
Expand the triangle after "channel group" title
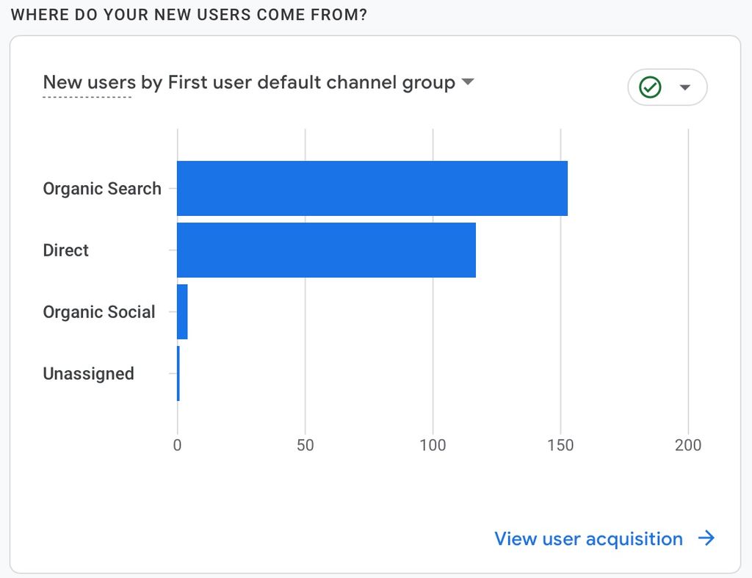[x=468, y=82]
